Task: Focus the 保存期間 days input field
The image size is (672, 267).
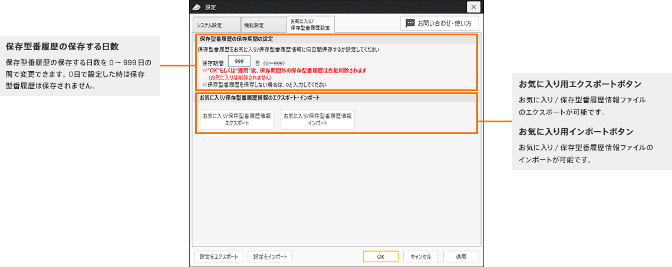Action: pyautogui.click(x=239, y=61)
